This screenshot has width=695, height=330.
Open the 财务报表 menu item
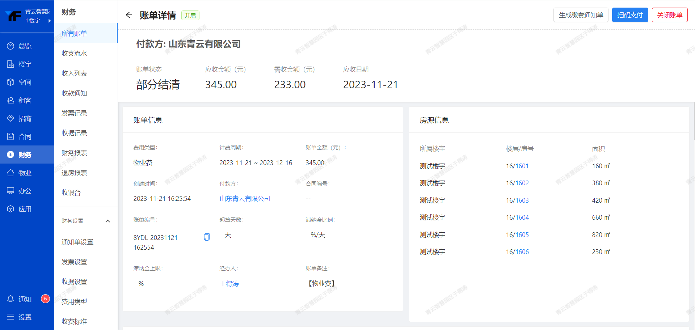pos(74,153)
